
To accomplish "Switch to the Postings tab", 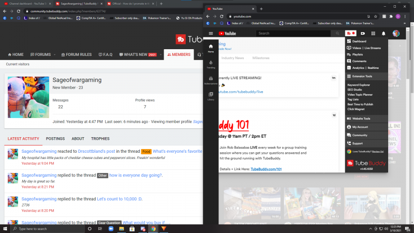I will pyautogui.click(x=55, y=139).
